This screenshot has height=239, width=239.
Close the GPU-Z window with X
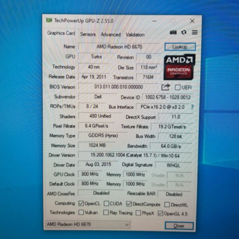(192, 21)
